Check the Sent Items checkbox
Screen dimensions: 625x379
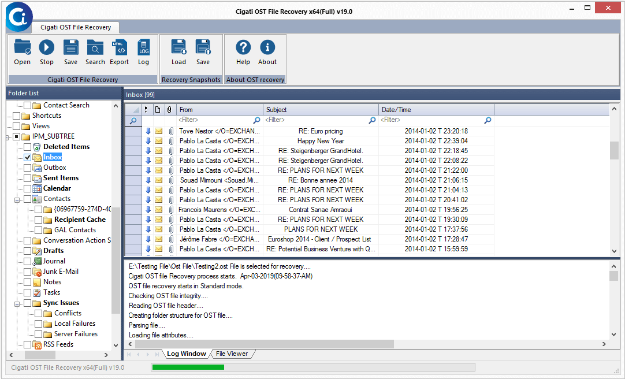[28, 178]
